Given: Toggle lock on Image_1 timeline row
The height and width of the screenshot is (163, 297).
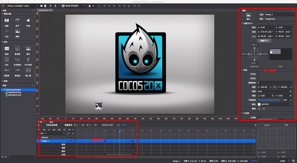Looking at the screenshot, I should click(x=74, y=141).
